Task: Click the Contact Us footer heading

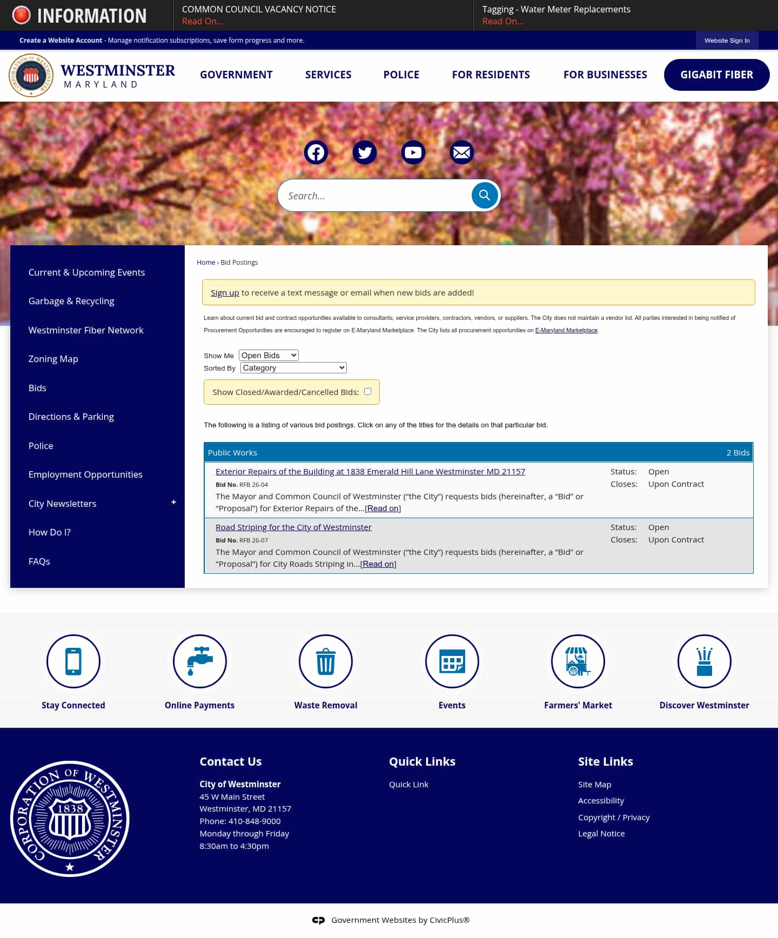Action: pos(231,761)
